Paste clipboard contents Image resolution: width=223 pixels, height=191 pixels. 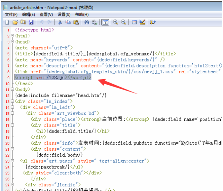pyautogui.click(x=76, y=22)
